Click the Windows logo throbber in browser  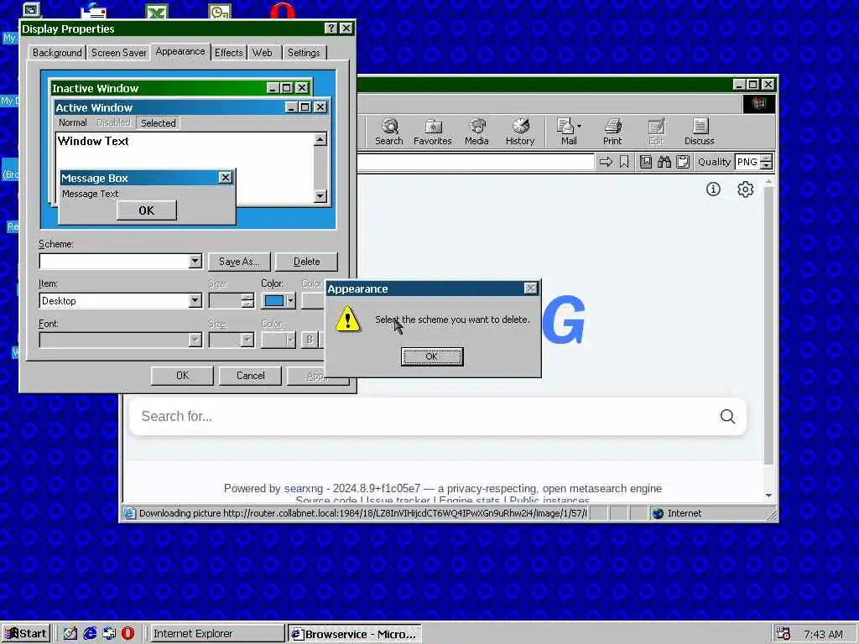coord(758,104)
